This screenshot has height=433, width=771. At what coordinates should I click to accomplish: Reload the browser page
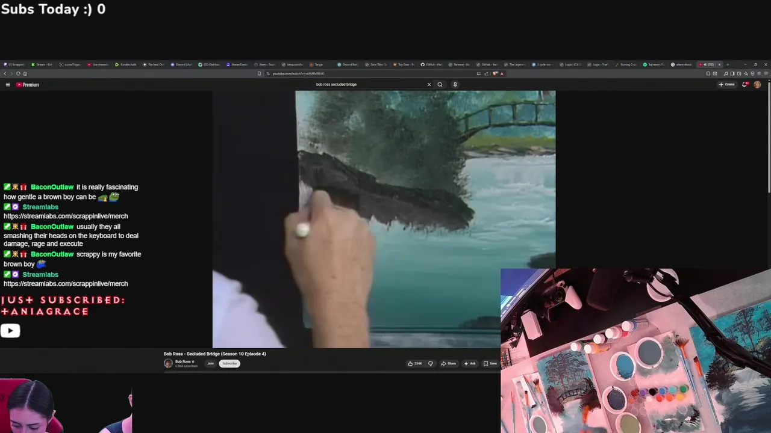pyautogui.click(x=18, y=73)
